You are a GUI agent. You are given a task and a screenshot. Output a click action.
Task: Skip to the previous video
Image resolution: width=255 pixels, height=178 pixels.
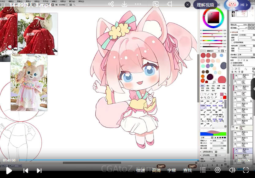26,170
